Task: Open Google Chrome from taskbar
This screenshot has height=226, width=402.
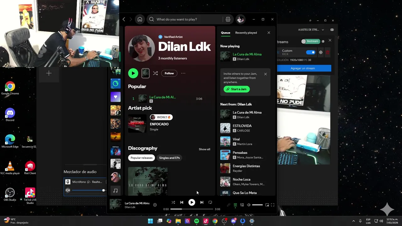Action: point(215,221)
